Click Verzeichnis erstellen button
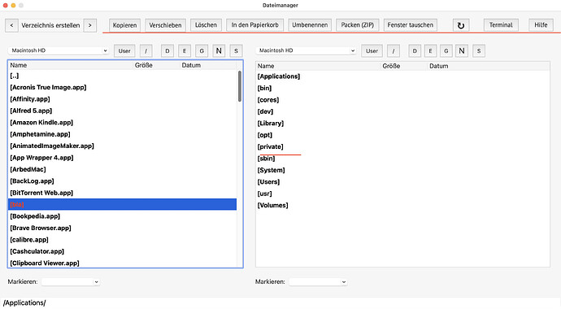This screenshot has width=561, height=309. tap(50, 25)
